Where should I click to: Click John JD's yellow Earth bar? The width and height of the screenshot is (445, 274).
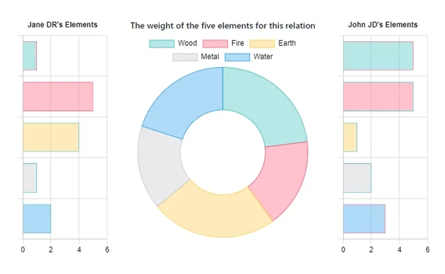coord(350,137)
